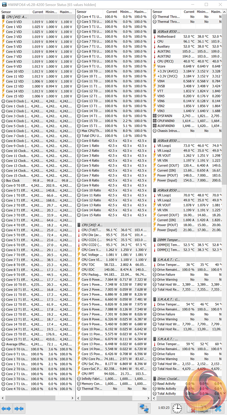Select the Average Effec... sensor row
The width and height of the screenshot is (227, 415).
point(38,344)
